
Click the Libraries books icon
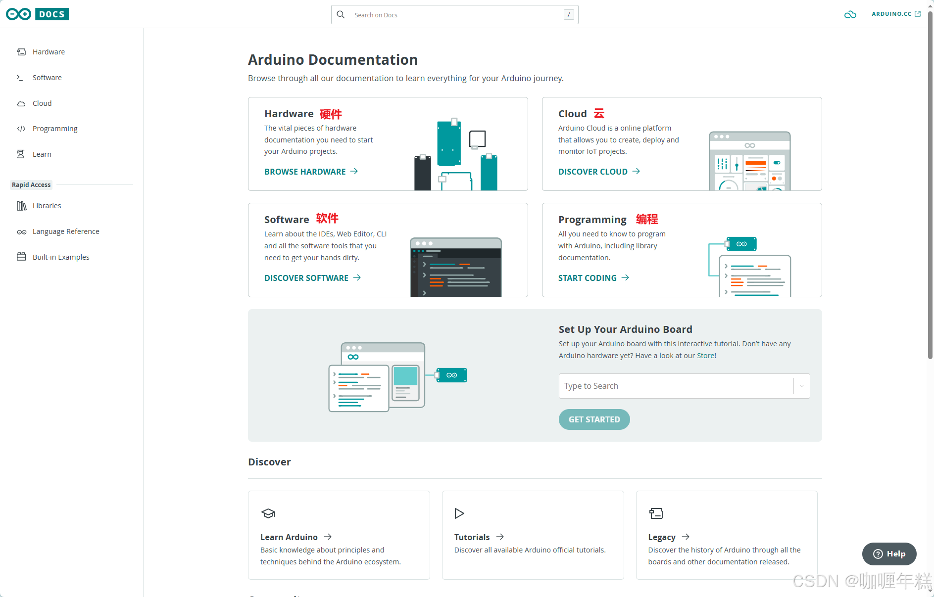(21, 206)
